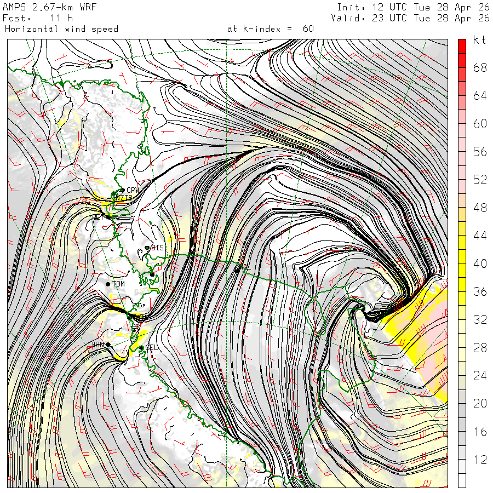
Task: Click the black marker on the central green track
Action: tap(237, 271)
